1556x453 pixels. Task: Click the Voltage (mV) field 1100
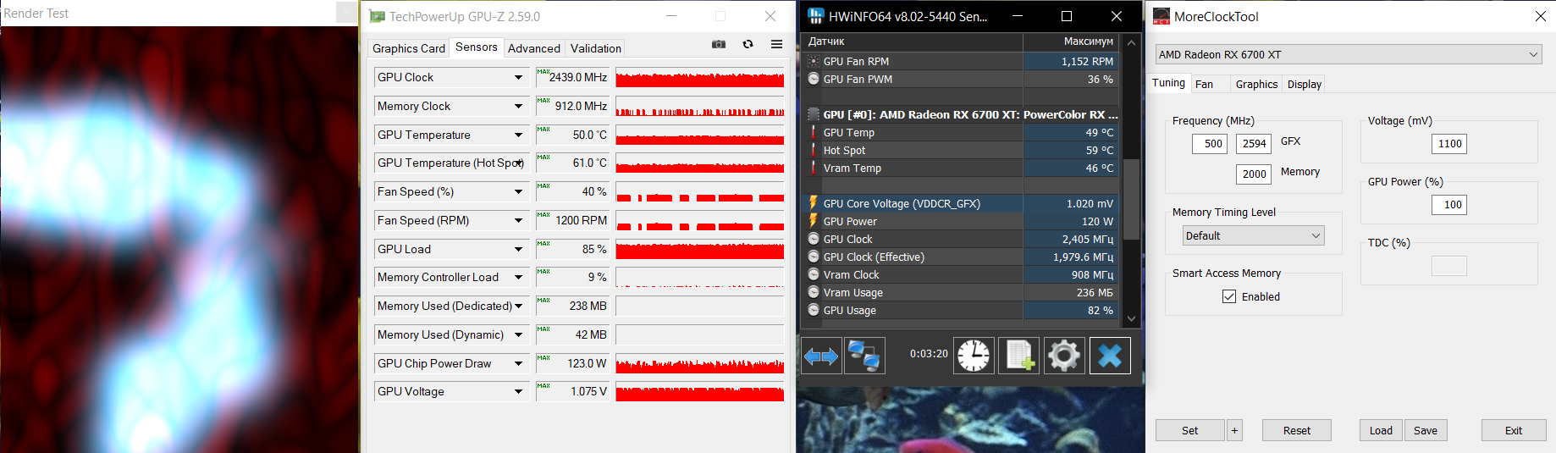1449,143
